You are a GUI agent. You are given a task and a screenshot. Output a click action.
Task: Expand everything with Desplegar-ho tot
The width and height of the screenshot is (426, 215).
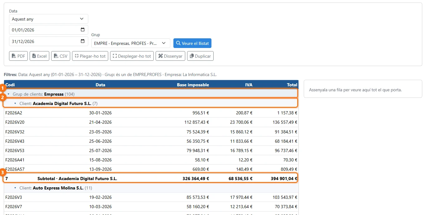point(132,56)
